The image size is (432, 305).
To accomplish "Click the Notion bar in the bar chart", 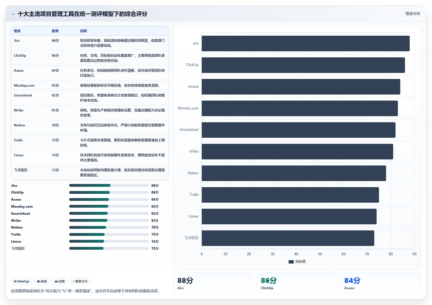I will tap(294, 173).
